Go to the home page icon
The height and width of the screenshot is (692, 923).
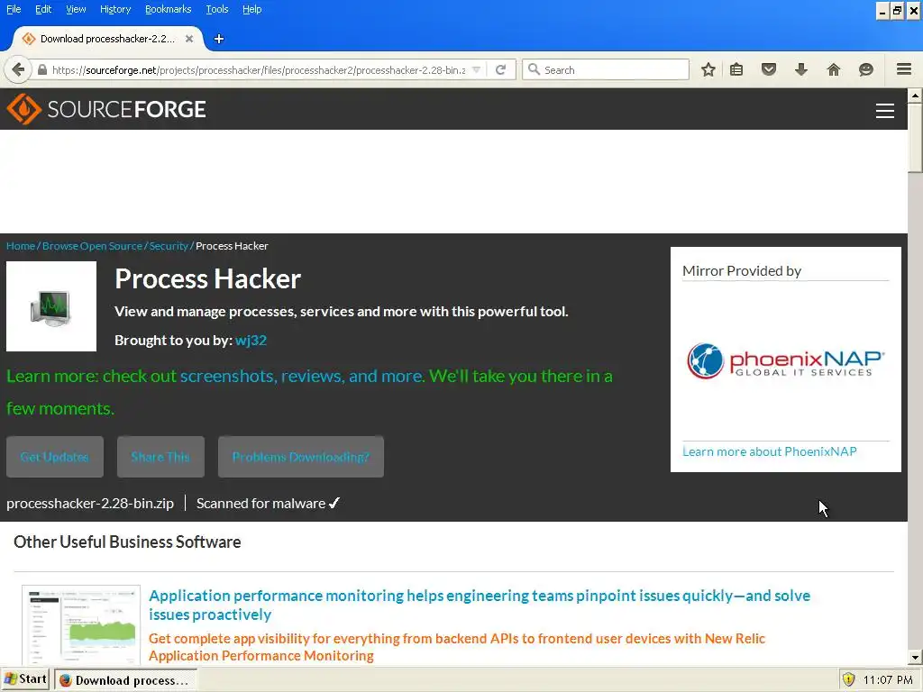[834, 70]
